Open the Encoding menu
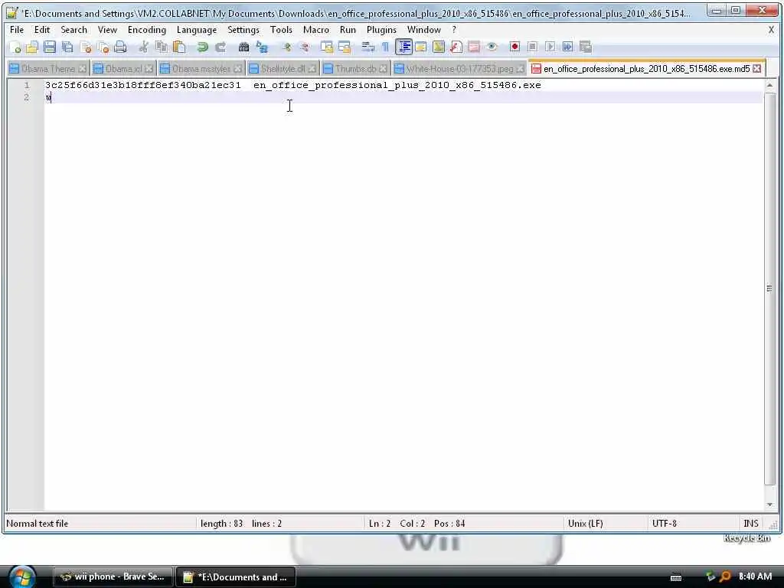The image size is (784, 588). 146,30
